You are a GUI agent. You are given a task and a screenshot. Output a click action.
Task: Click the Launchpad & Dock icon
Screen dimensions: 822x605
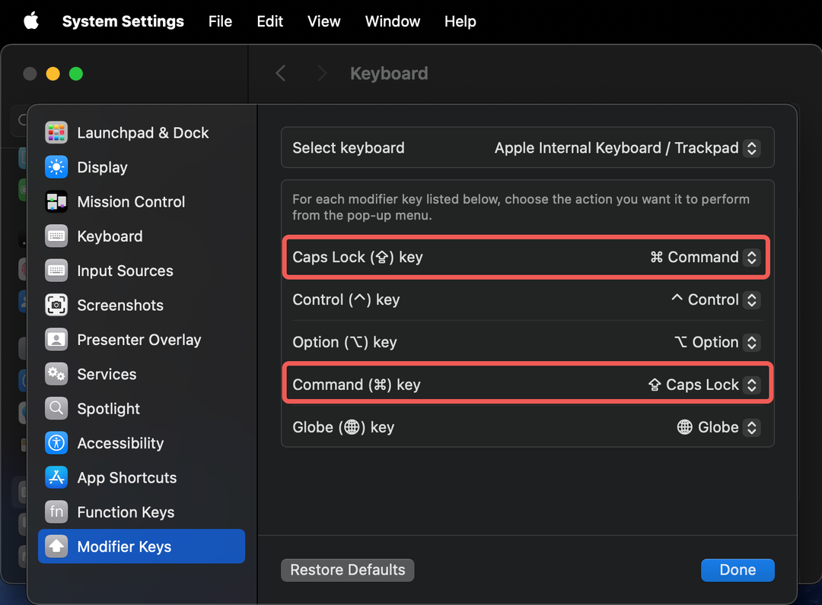56,132
